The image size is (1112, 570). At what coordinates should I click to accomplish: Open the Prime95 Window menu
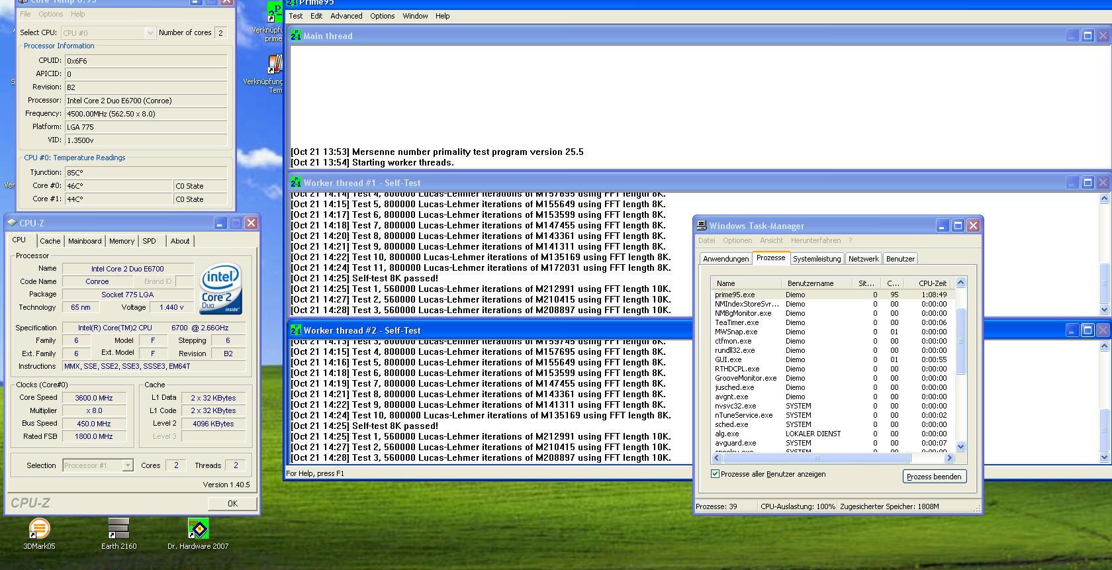tap(415, 16)
